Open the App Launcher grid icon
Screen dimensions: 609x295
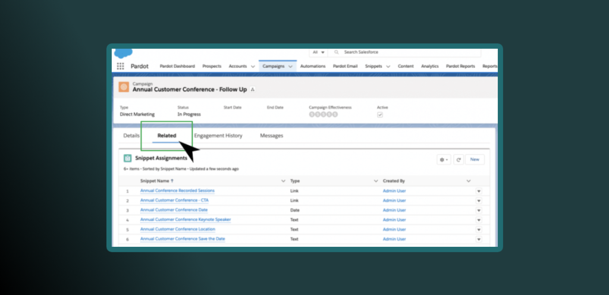[120, 66]
